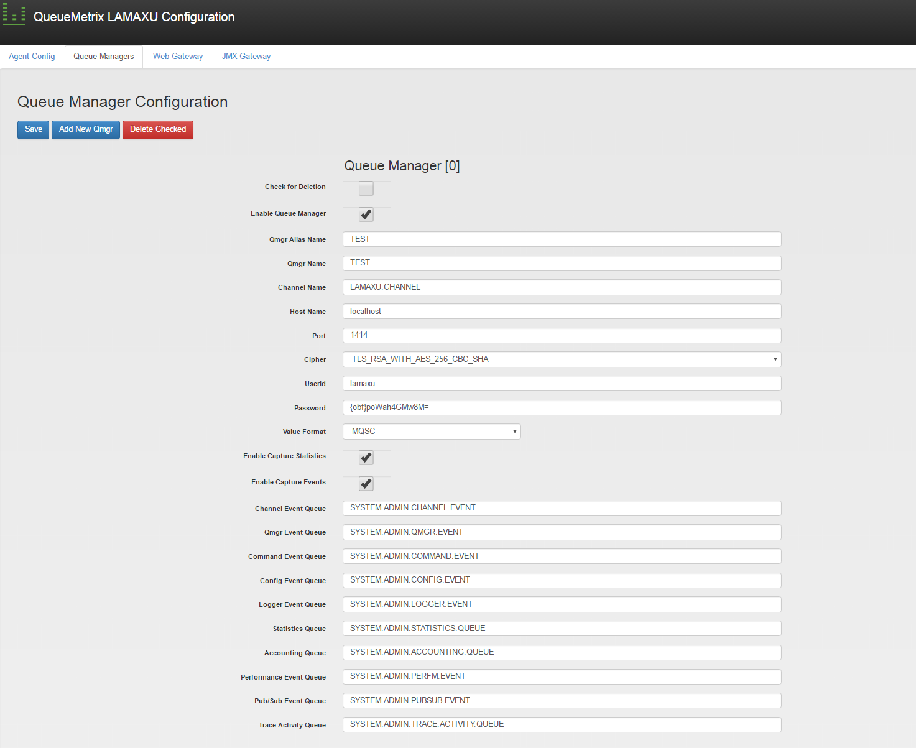
Task: Go to the JMX Gateway tab
Action: 246,57
